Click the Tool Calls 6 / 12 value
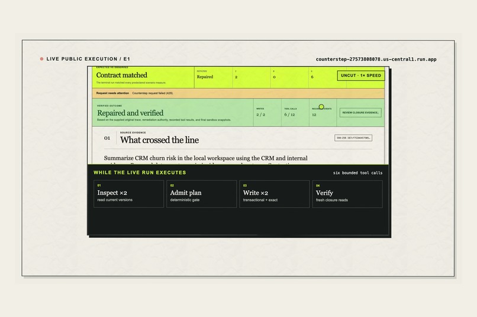The width and height of the screenshot is (477, 317). [289, 115]
